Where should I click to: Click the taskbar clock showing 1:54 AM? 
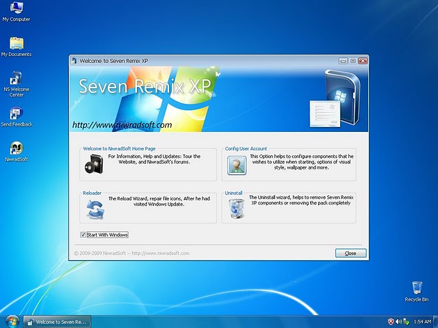422,322
